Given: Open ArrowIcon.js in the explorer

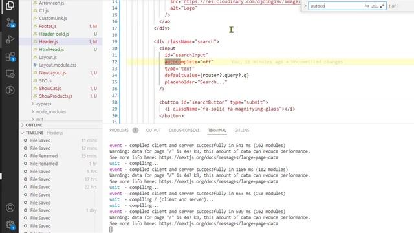Looking at the screenshot, I should point(52,3).
